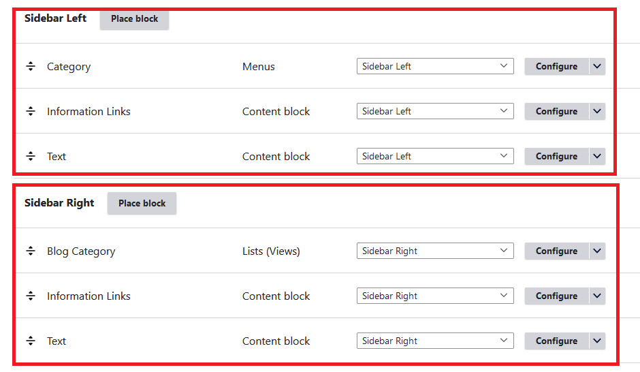This screenshot has width=640, height=372.
Task: Configure Information Links in Sidebar Left
Action: point(556,112)
